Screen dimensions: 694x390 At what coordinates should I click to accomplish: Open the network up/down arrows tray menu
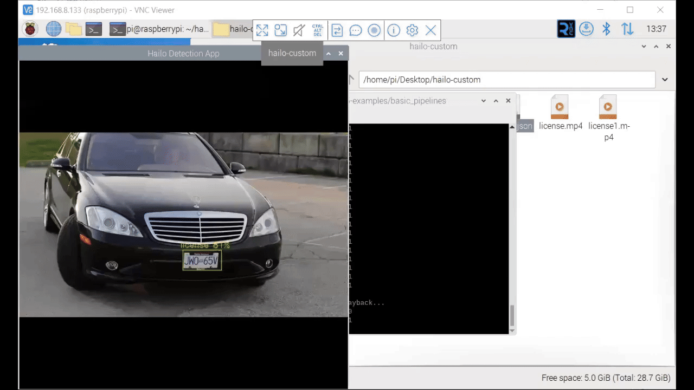pyautogui.click(x=627, y=29)
